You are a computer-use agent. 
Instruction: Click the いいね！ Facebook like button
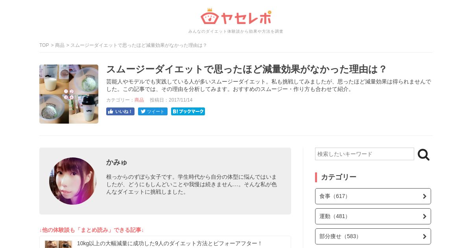pos(120,111)
